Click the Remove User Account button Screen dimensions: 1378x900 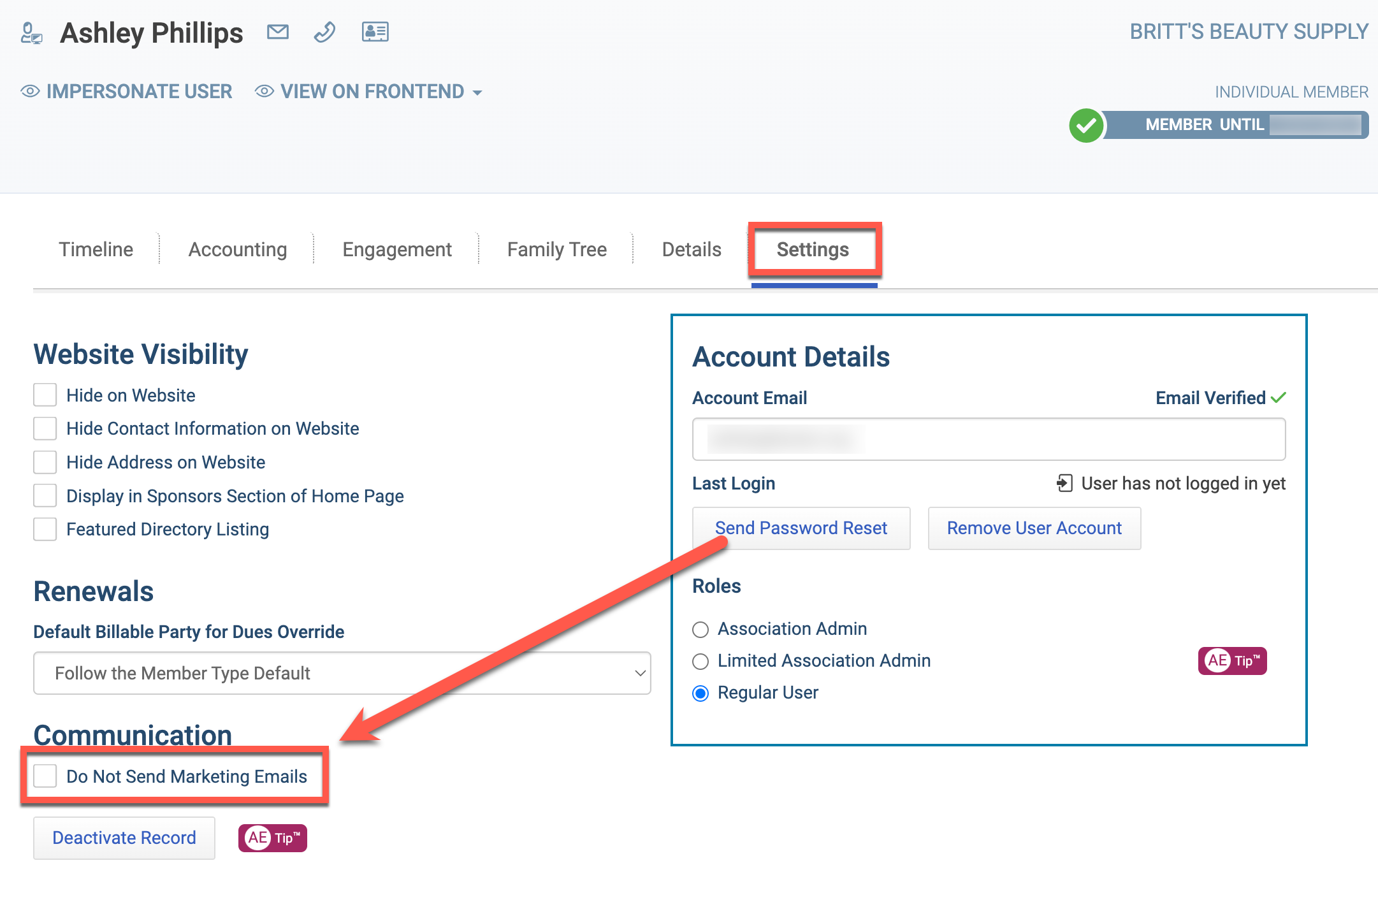click(x=1034, y=528)
